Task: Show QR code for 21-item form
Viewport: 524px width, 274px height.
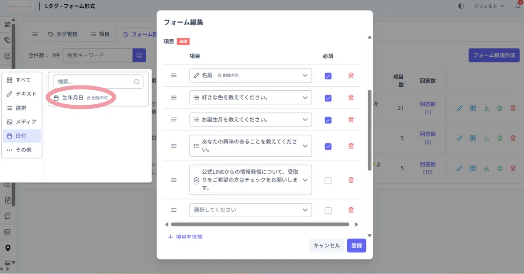Action: pos(473,108)
